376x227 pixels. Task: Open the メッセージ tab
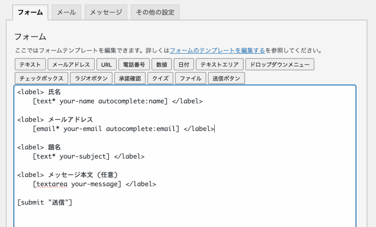(106, 12)
